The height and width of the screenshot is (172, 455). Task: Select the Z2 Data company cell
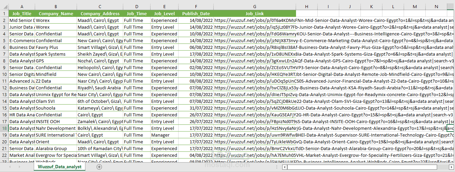point(56,81)
